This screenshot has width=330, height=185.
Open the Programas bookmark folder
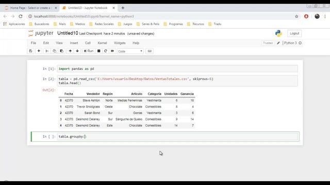(x=173, y=24)
